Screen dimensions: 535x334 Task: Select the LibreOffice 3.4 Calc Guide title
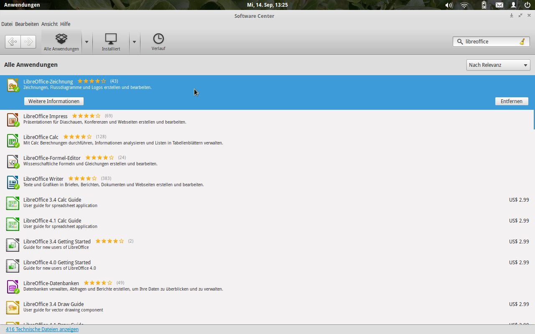52,200
